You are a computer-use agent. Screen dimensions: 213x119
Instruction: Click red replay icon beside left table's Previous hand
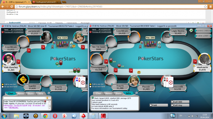click(x=2, y=32)
